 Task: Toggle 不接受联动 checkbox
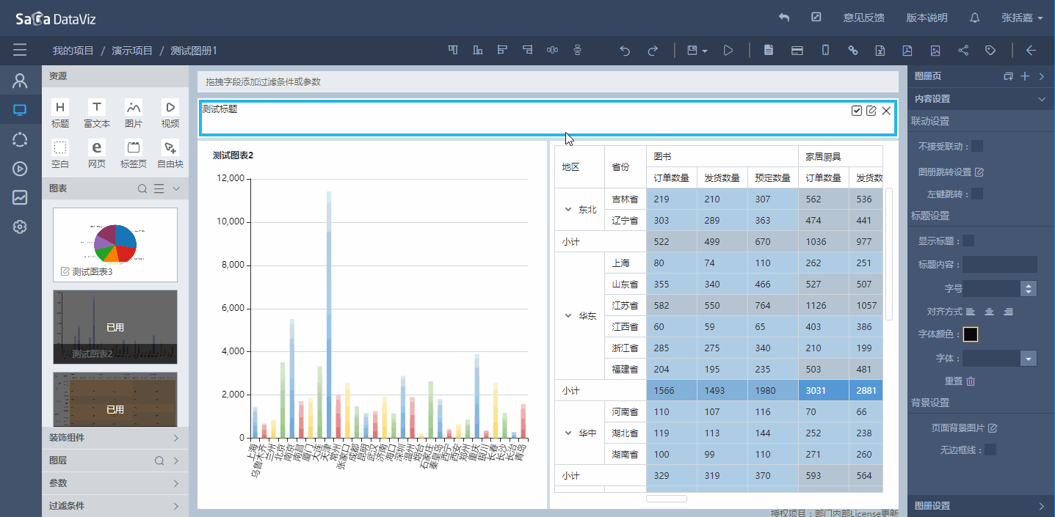pos(977,146)
